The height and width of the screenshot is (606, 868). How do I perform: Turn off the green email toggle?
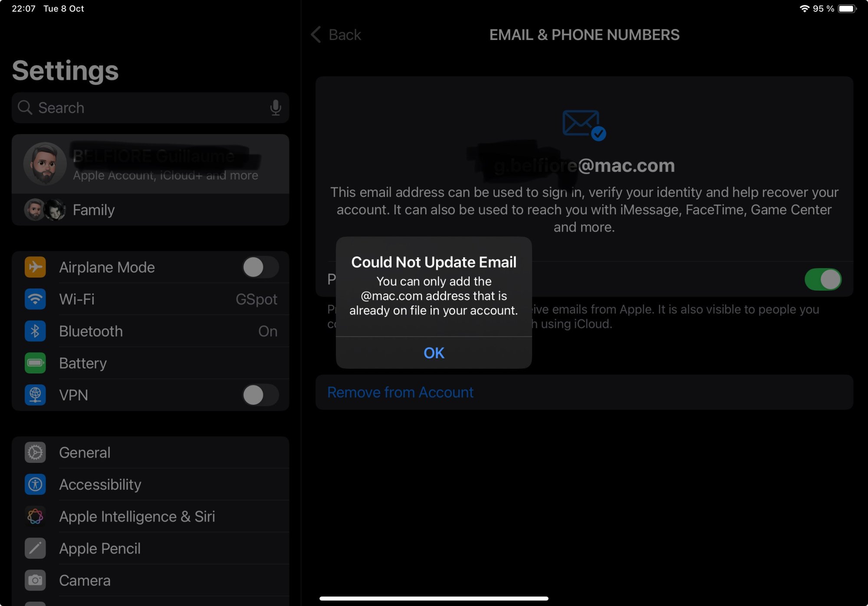coord(823,279)
